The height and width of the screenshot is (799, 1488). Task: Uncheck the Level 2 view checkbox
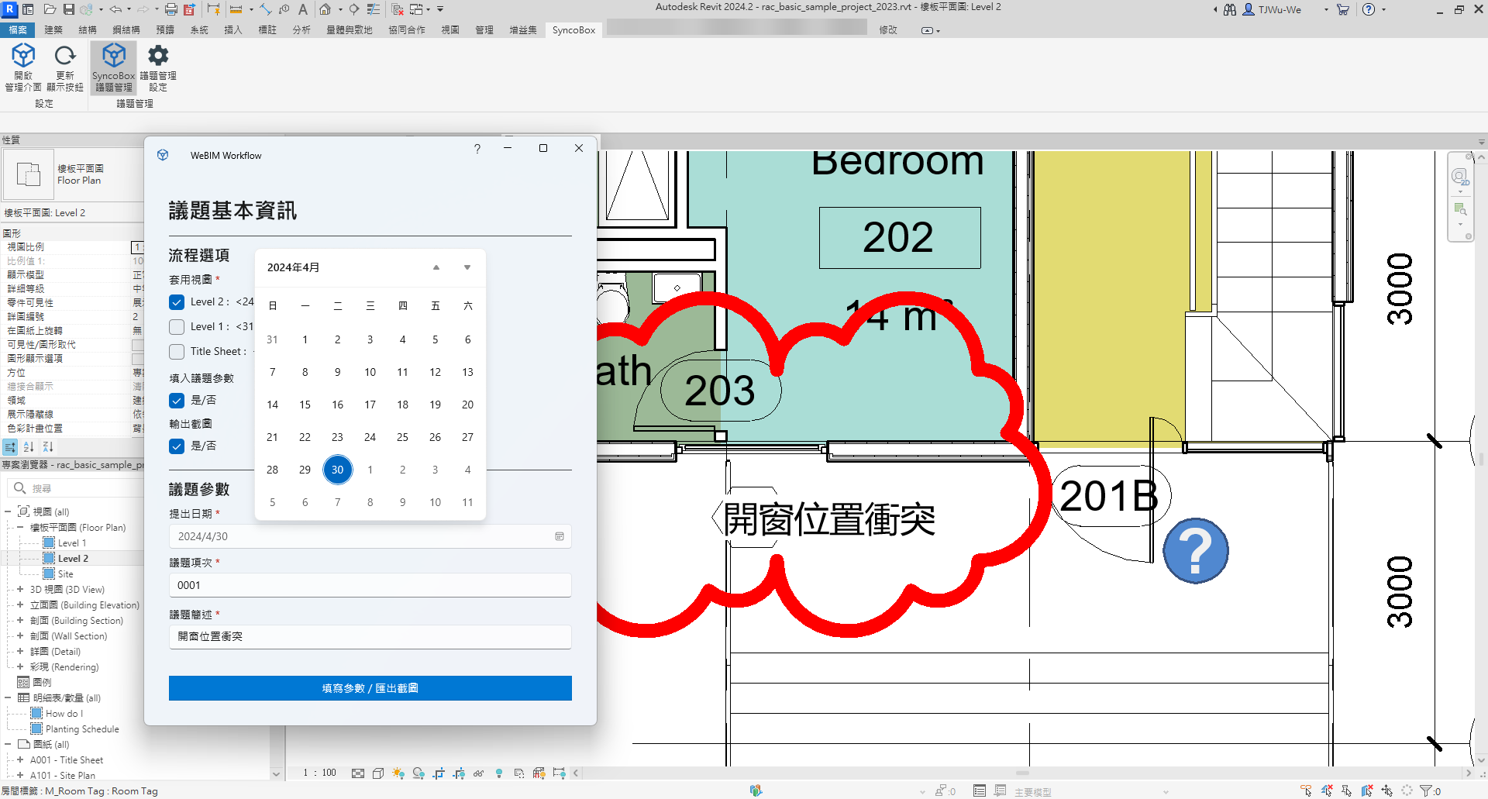coord(177,302)
